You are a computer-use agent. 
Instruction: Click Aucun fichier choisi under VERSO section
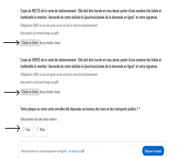50,92
